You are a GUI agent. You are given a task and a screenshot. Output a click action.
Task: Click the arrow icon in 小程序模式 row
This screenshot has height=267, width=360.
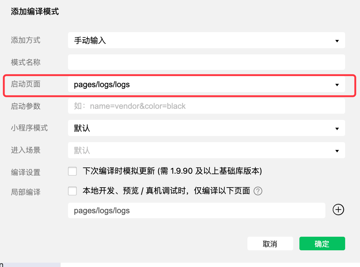tap(337, 129)
